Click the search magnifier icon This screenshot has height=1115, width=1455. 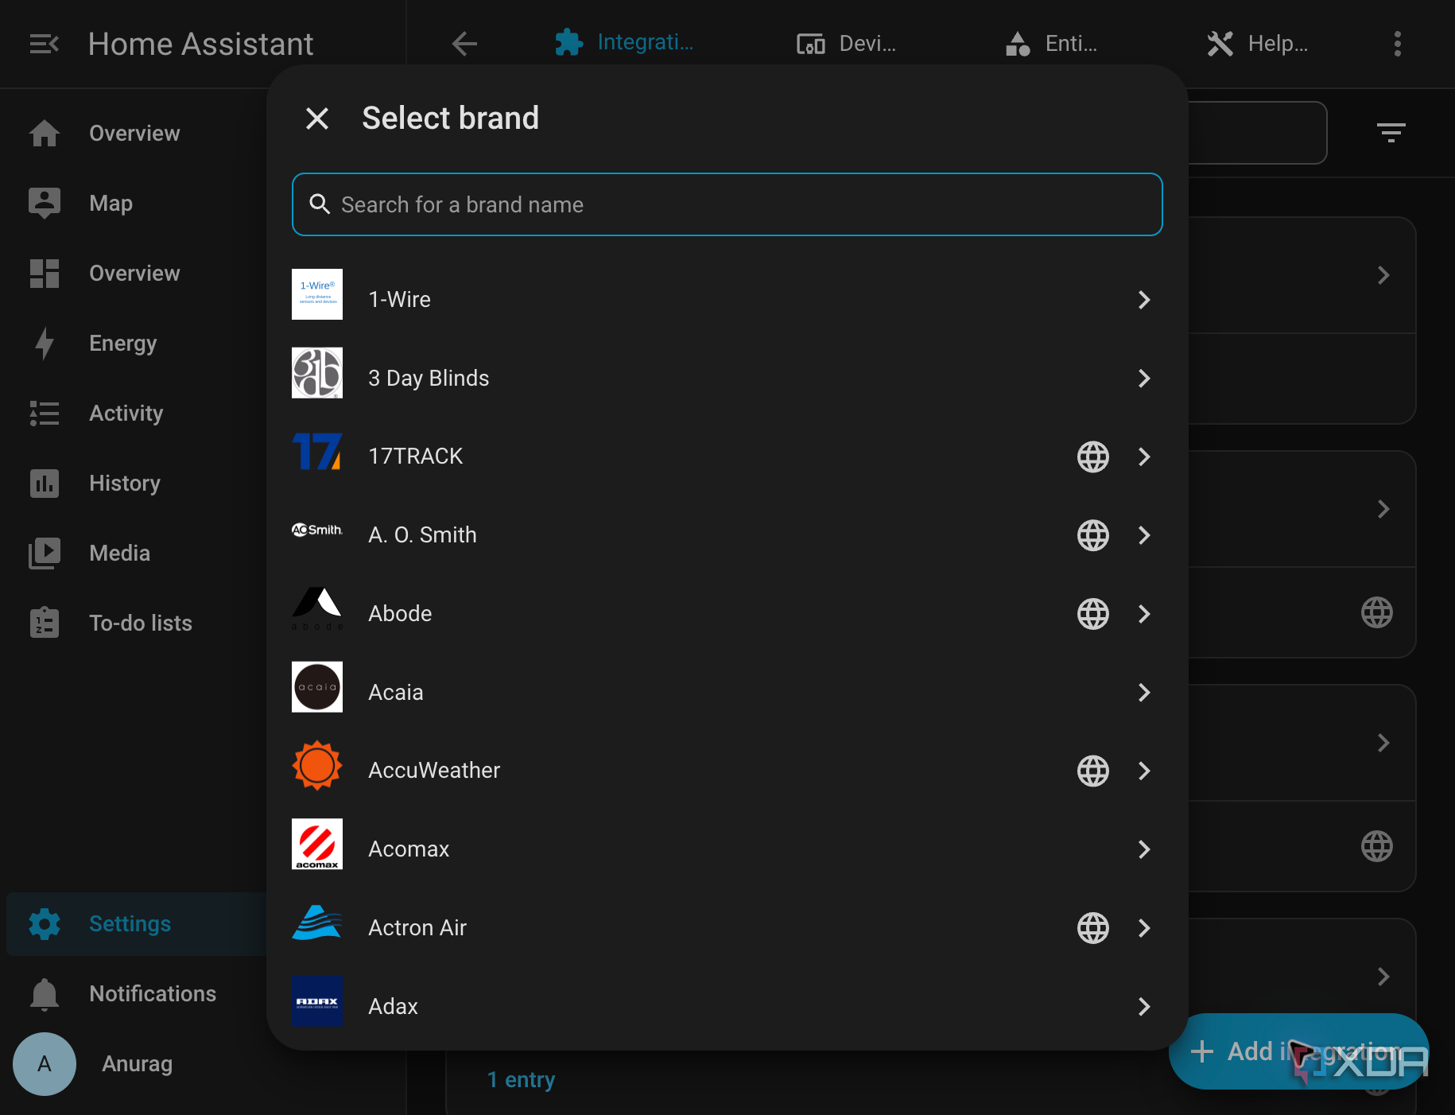coord(320,204)
